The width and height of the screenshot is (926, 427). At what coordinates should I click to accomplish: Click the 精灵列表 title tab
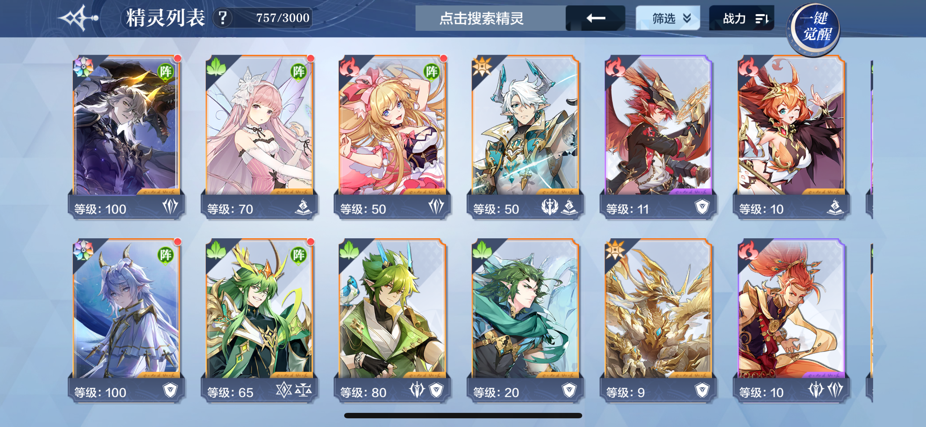pyautogui.click(x=165, y=18)
